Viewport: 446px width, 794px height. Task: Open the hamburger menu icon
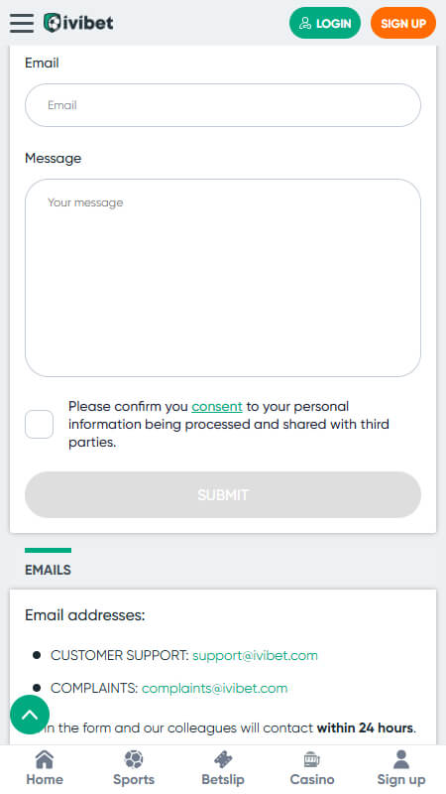coord(22,23)
